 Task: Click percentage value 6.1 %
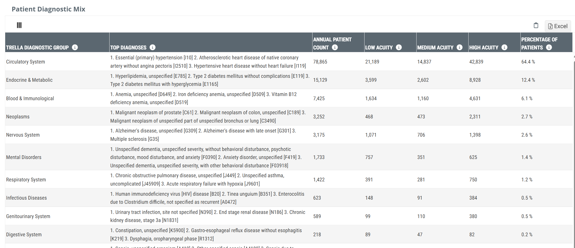[527, 98]
